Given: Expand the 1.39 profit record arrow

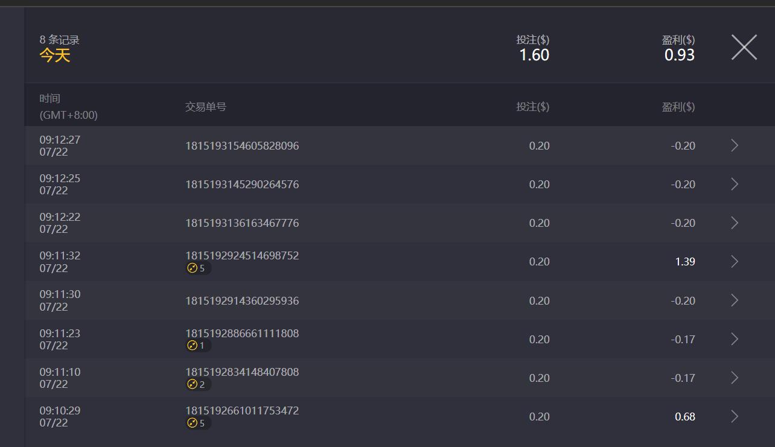Looking at the screenshot, I should [x=735, y=261].
